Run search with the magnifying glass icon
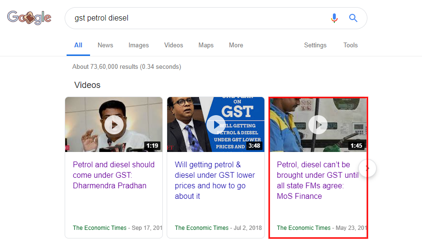Viewport: 422px width, 249px height. pyautogui.click(x=353, y=18)
